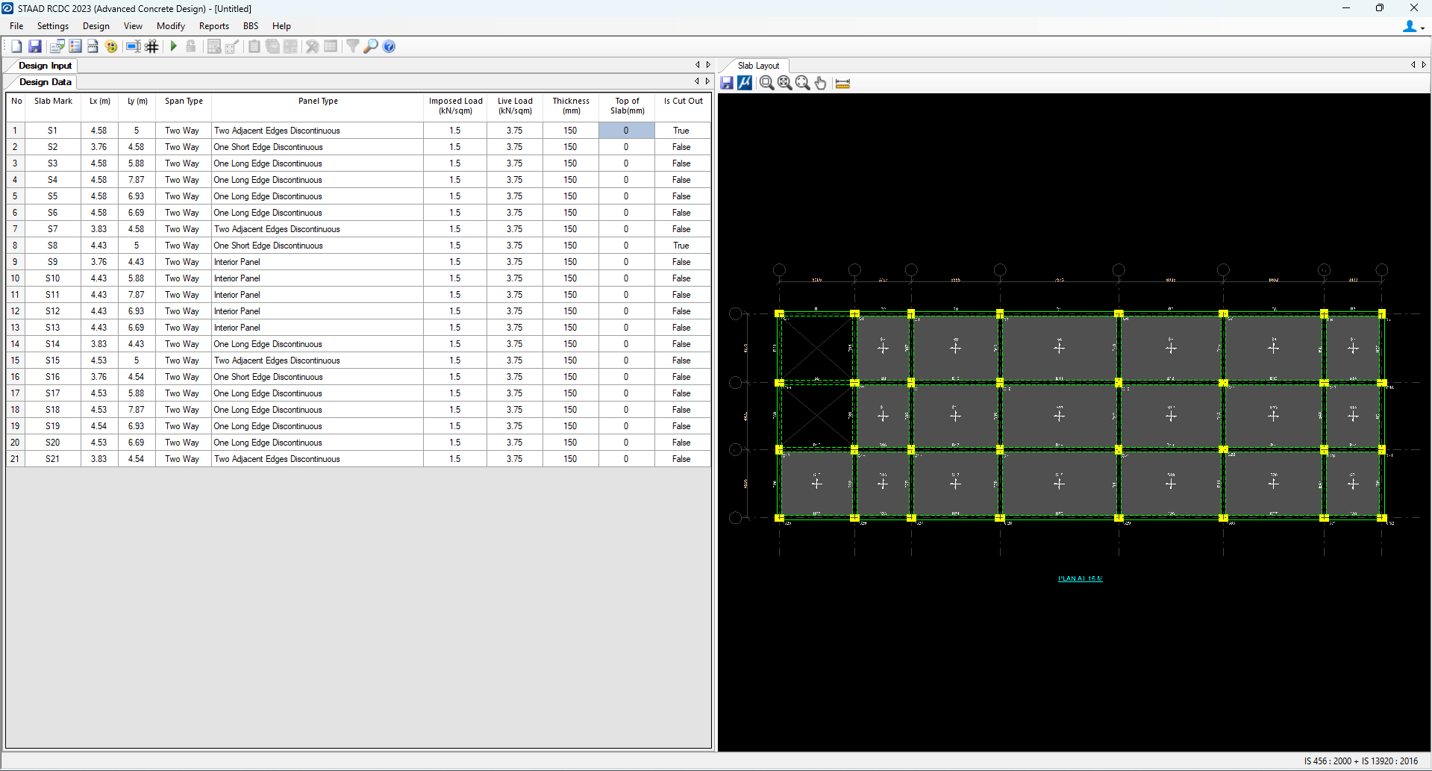Click Panel Type cell for slab S9
1432x771 pixels.
[x=317, y=262]
